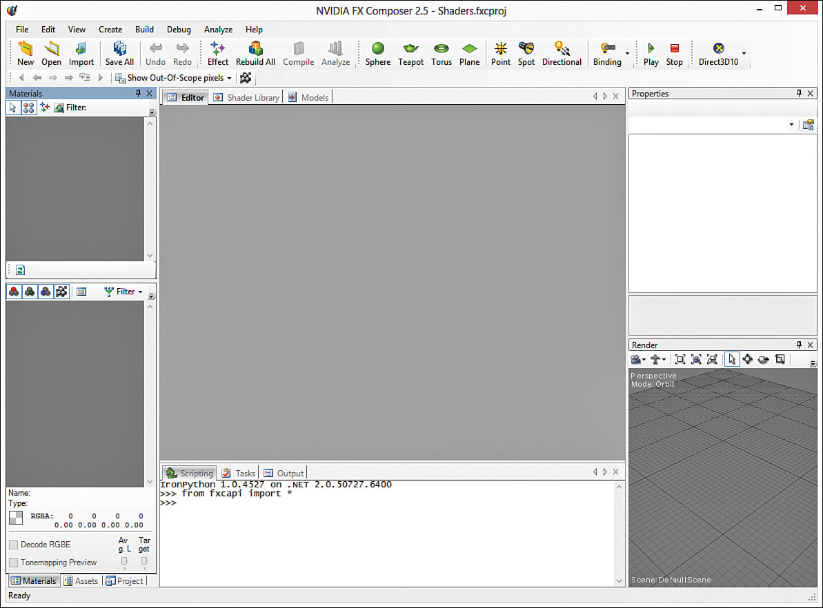Image resolution: width=823 pixels, height=608 pixels.
Task: Save all files with Save All
Action: click(x=119, y=54)
